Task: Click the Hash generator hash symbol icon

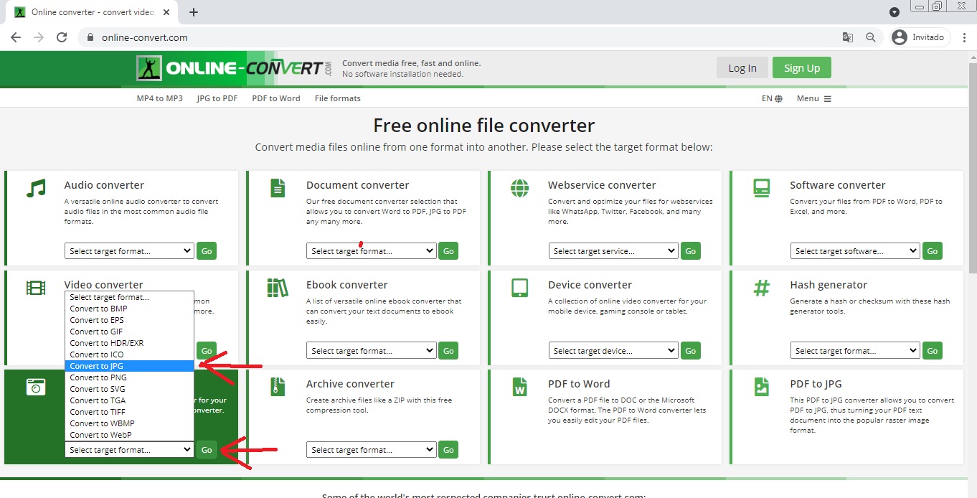Action: coord(761,288)
